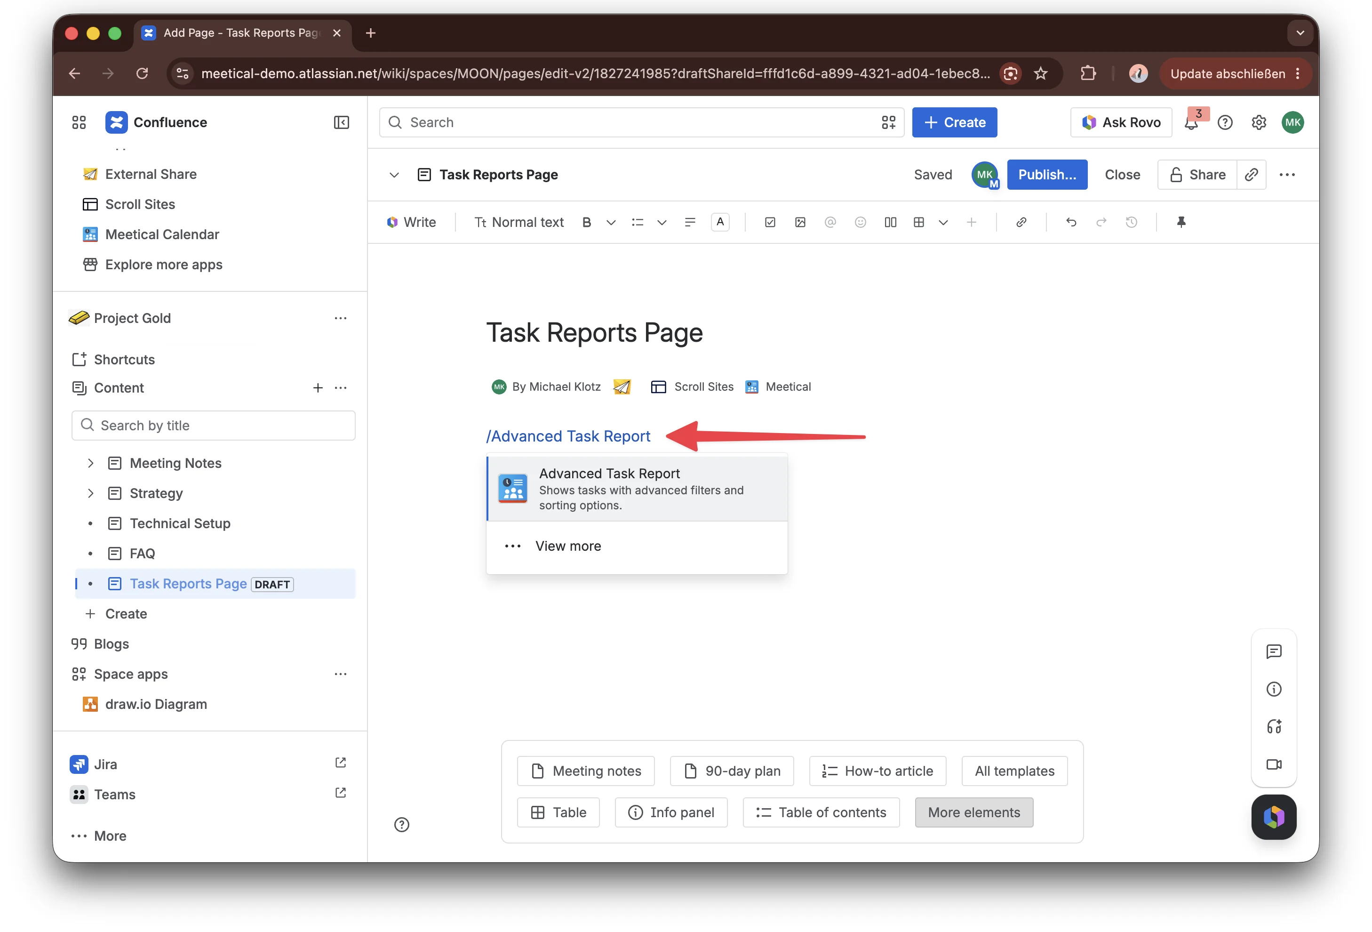Open table options chevron
The height and width of the screenshot is (932, 1372).
pos(943,222)
